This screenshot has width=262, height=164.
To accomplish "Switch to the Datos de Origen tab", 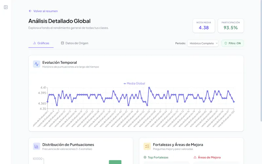I will click(75, 43).
